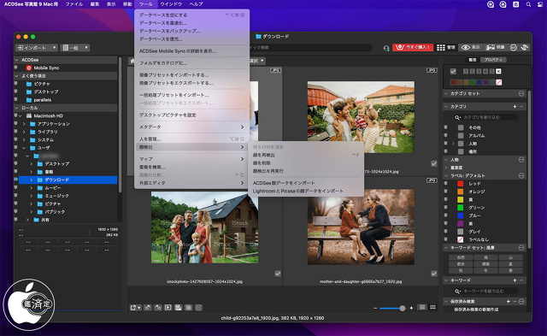This screenshot has width=547, height=336.
Task: Click the category filter search magnifier icon
Action: point(457,117)
